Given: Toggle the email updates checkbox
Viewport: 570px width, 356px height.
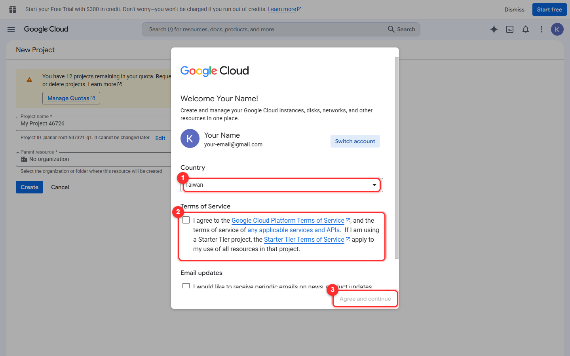Looking at the screenshot, I should pyautogui.click(x=186, y=286).
